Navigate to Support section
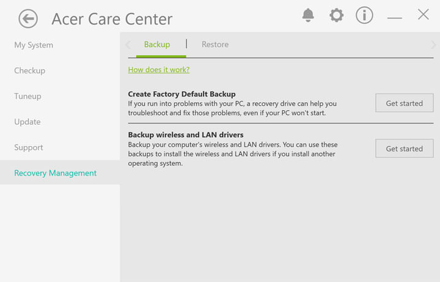 [29, 148]
